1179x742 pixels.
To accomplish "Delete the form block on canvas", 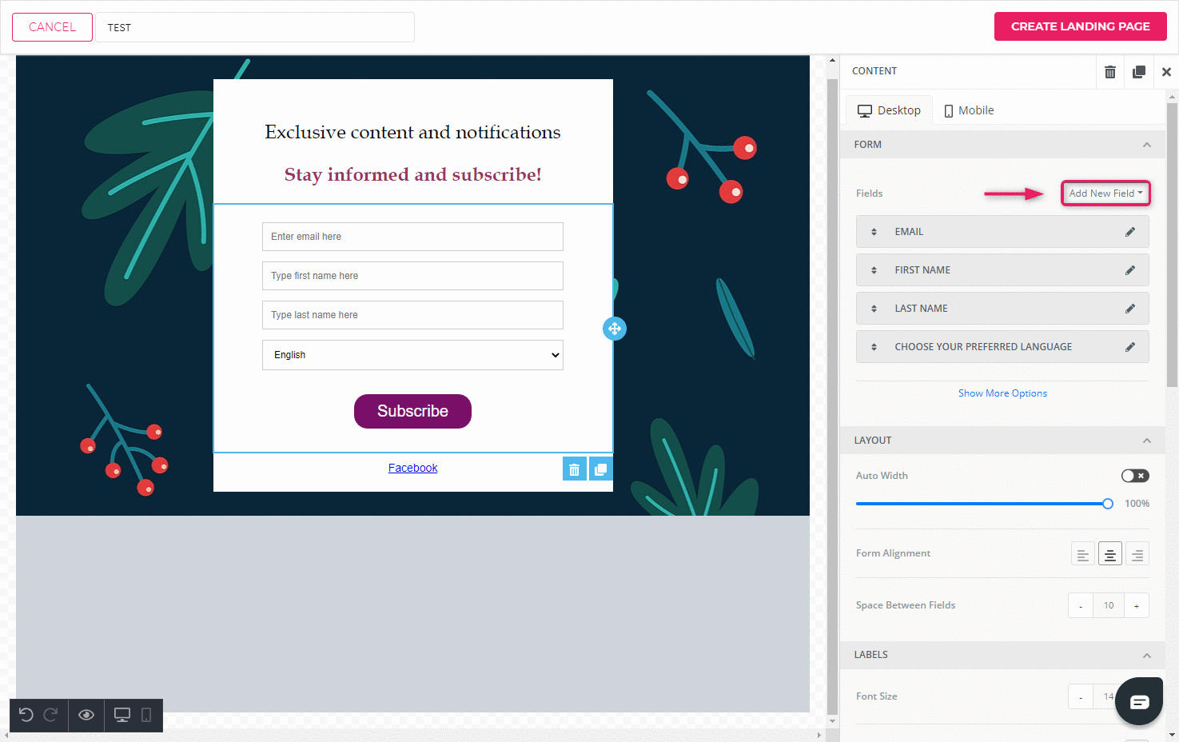I will tap(575, 469).
